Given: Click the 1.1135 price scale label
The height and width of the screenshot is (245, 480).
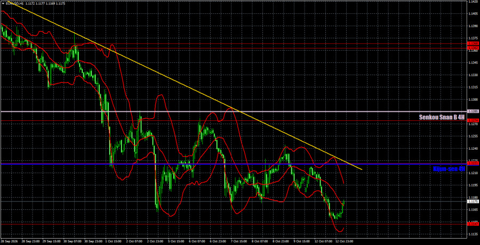Looking at the screenshot, I should 473,234.
